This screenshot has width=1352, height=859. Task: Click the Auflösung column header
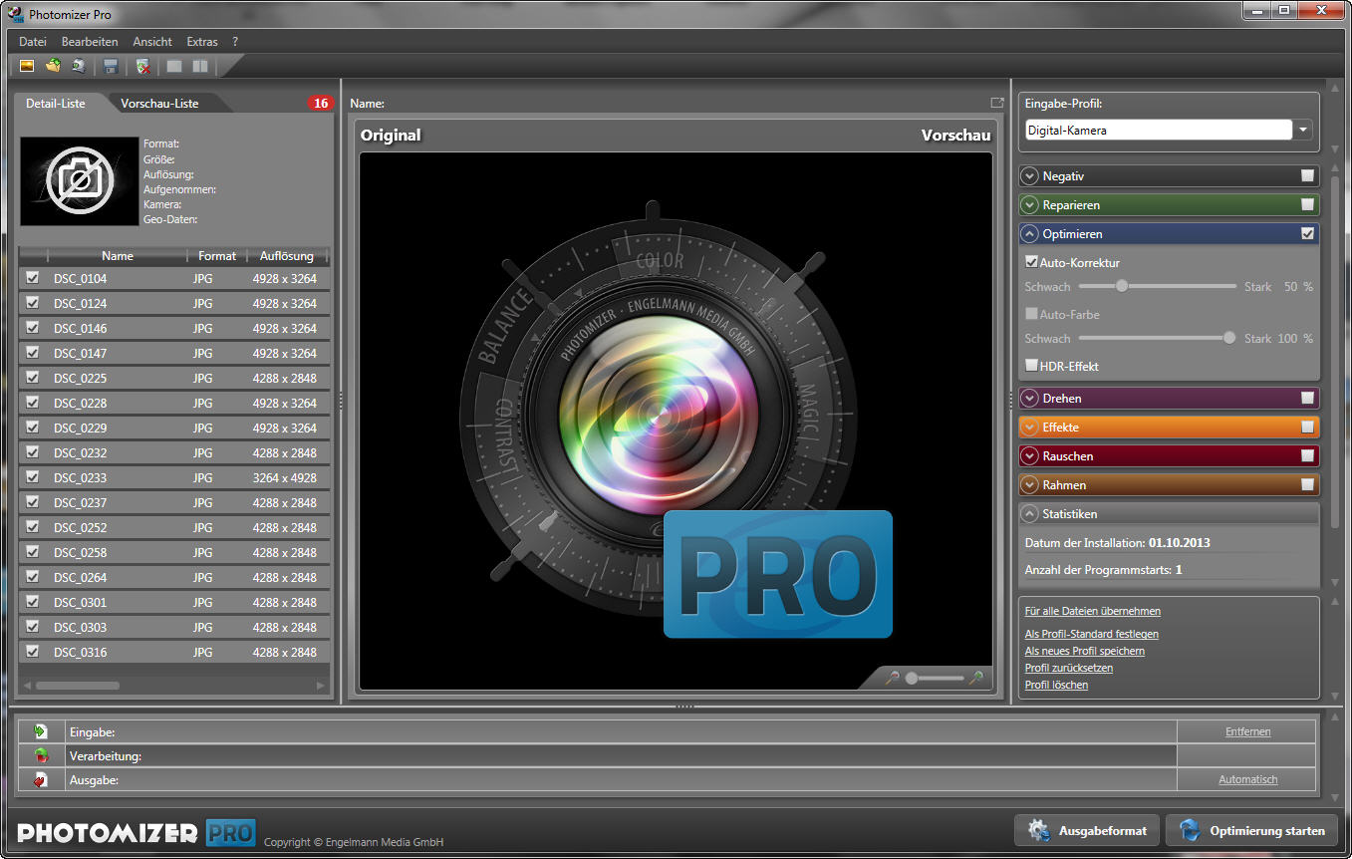[x=286, y=256]
